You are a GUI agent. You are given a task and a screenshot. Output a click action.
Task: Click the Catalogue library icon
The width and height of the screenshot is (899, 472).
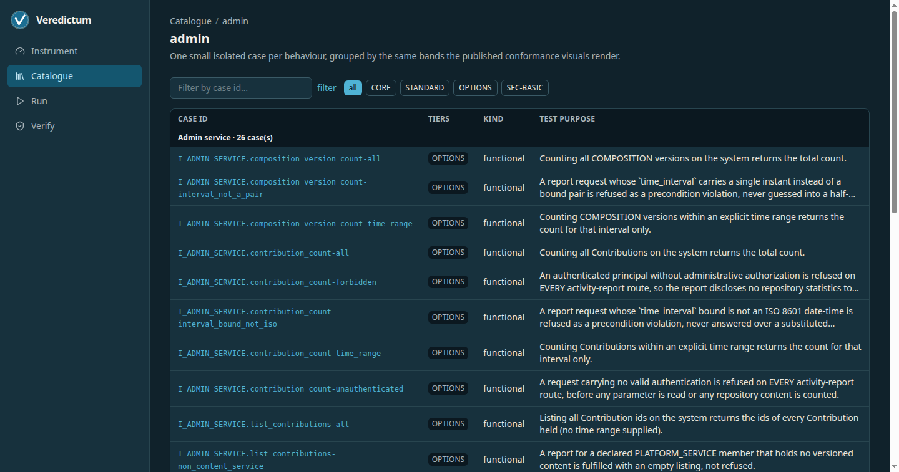(20, 76)
